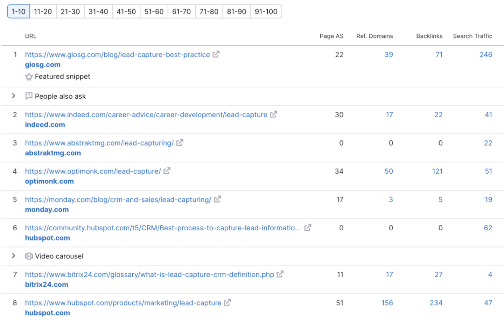Open the bitrix24.com glossary URL
This screenshot has height=320, width=504.
pos(149,275)
